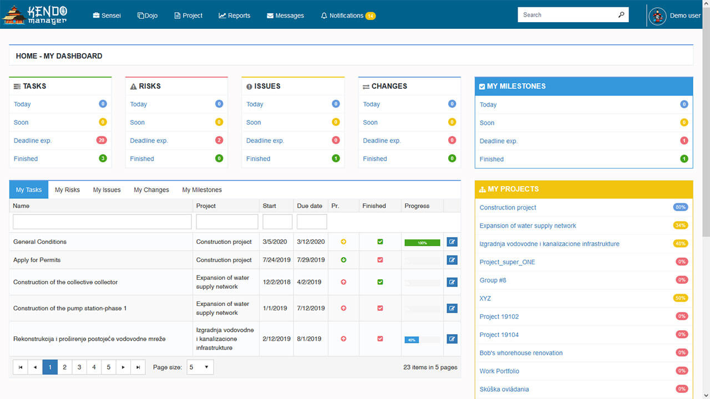Open Risks Deadline exp. link

149,141
